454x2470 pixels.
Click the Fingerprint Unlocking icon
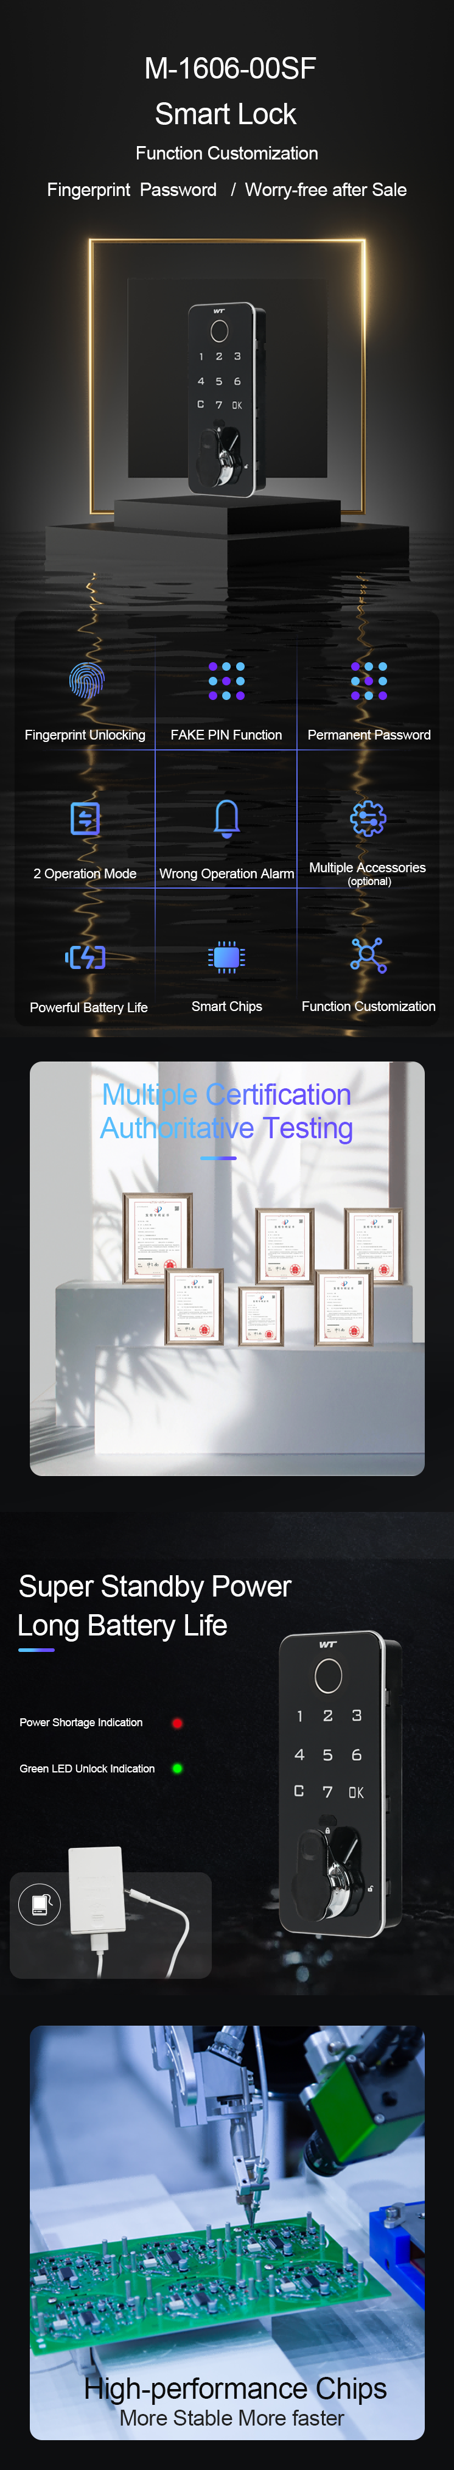85,680
